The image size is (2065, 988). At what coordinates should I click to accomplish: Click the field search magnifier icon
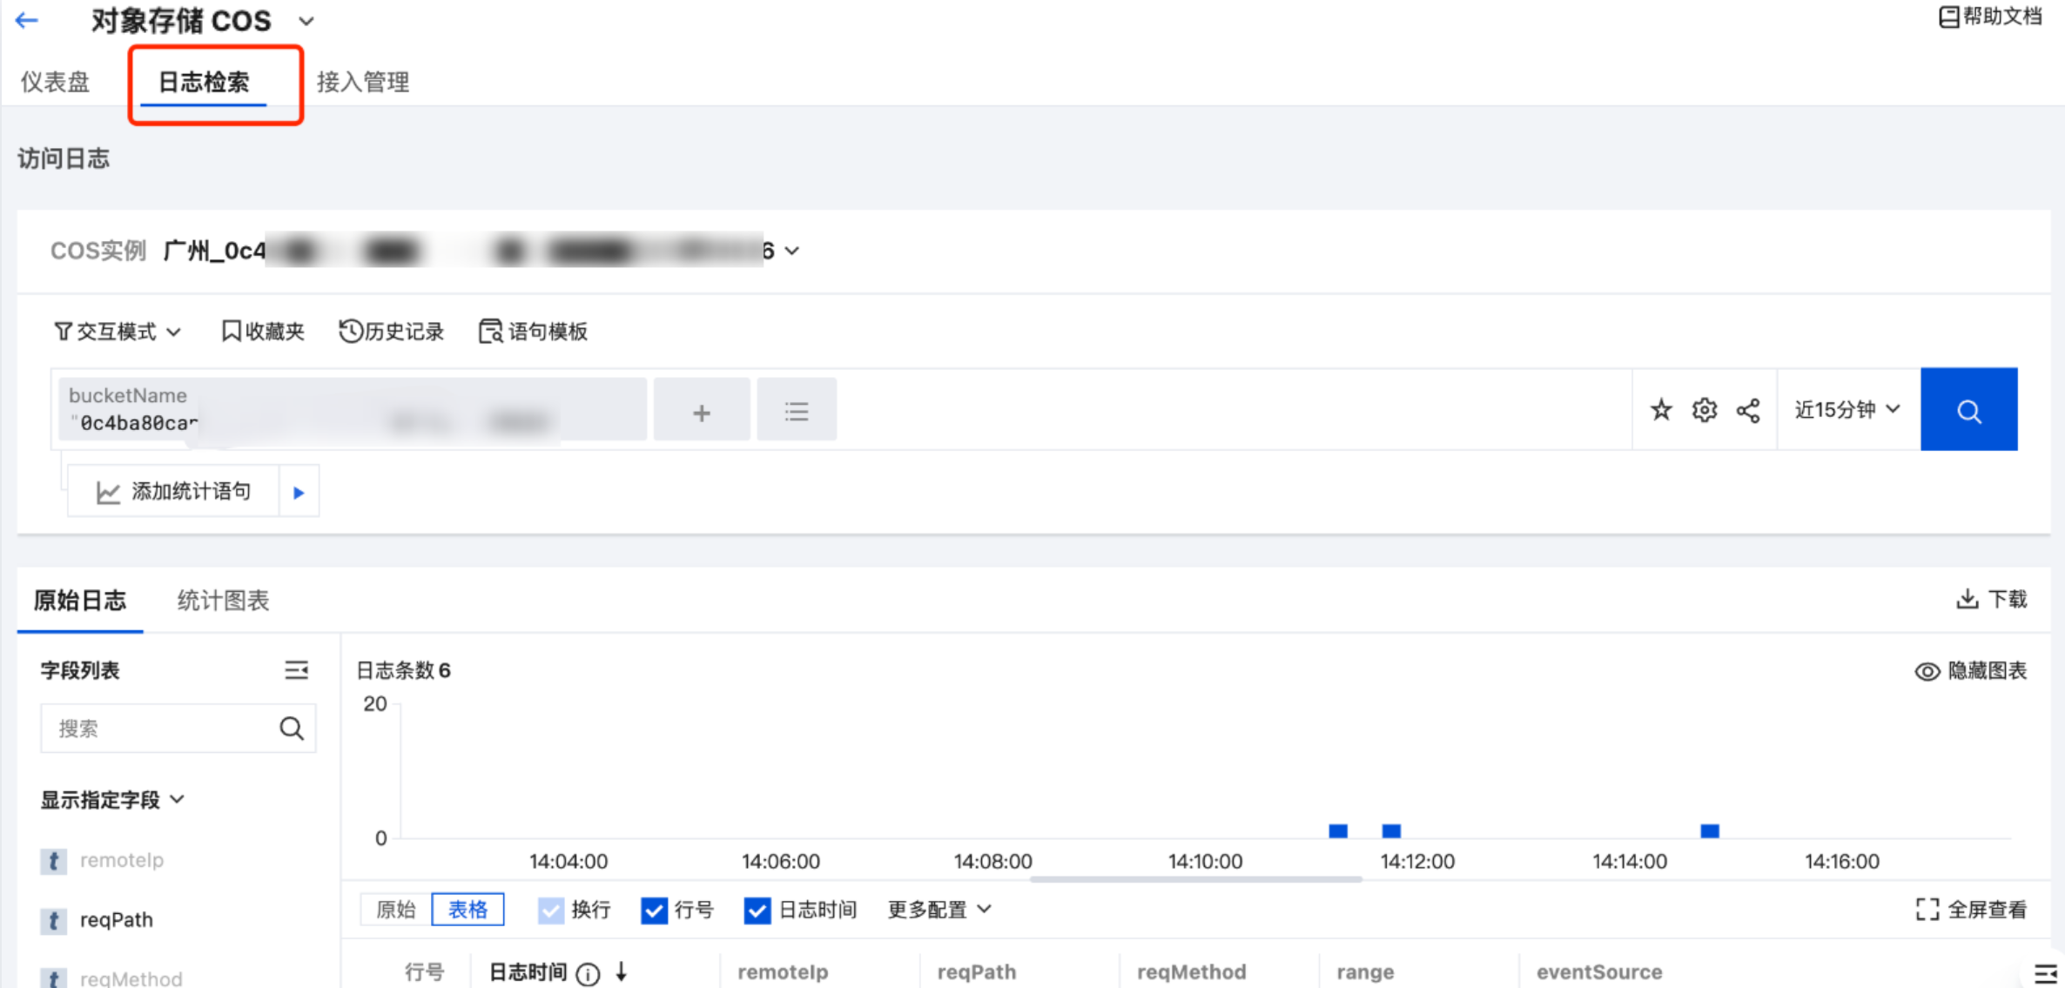pos(292,728)
